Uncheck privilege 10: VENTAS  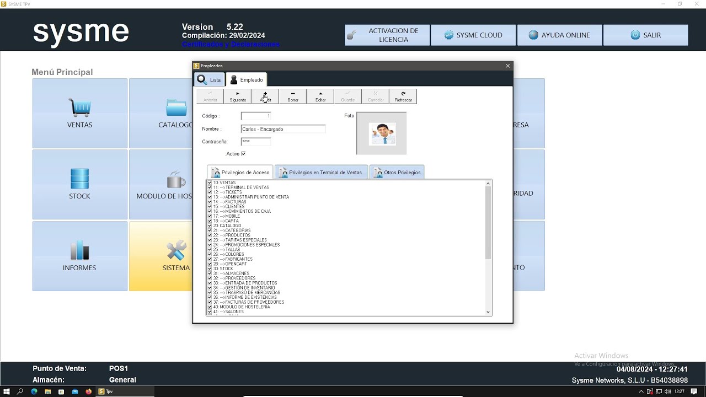click(210, 183)
